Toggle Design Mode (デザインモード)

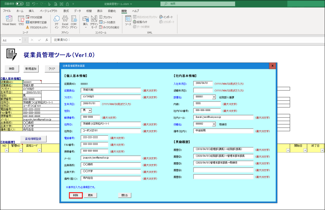(x=94, y=22)
